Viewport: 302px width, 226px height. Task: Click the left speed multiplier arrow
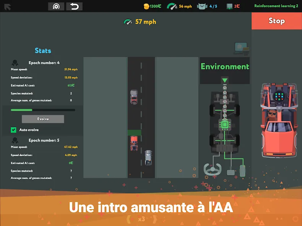pos(129,219)
